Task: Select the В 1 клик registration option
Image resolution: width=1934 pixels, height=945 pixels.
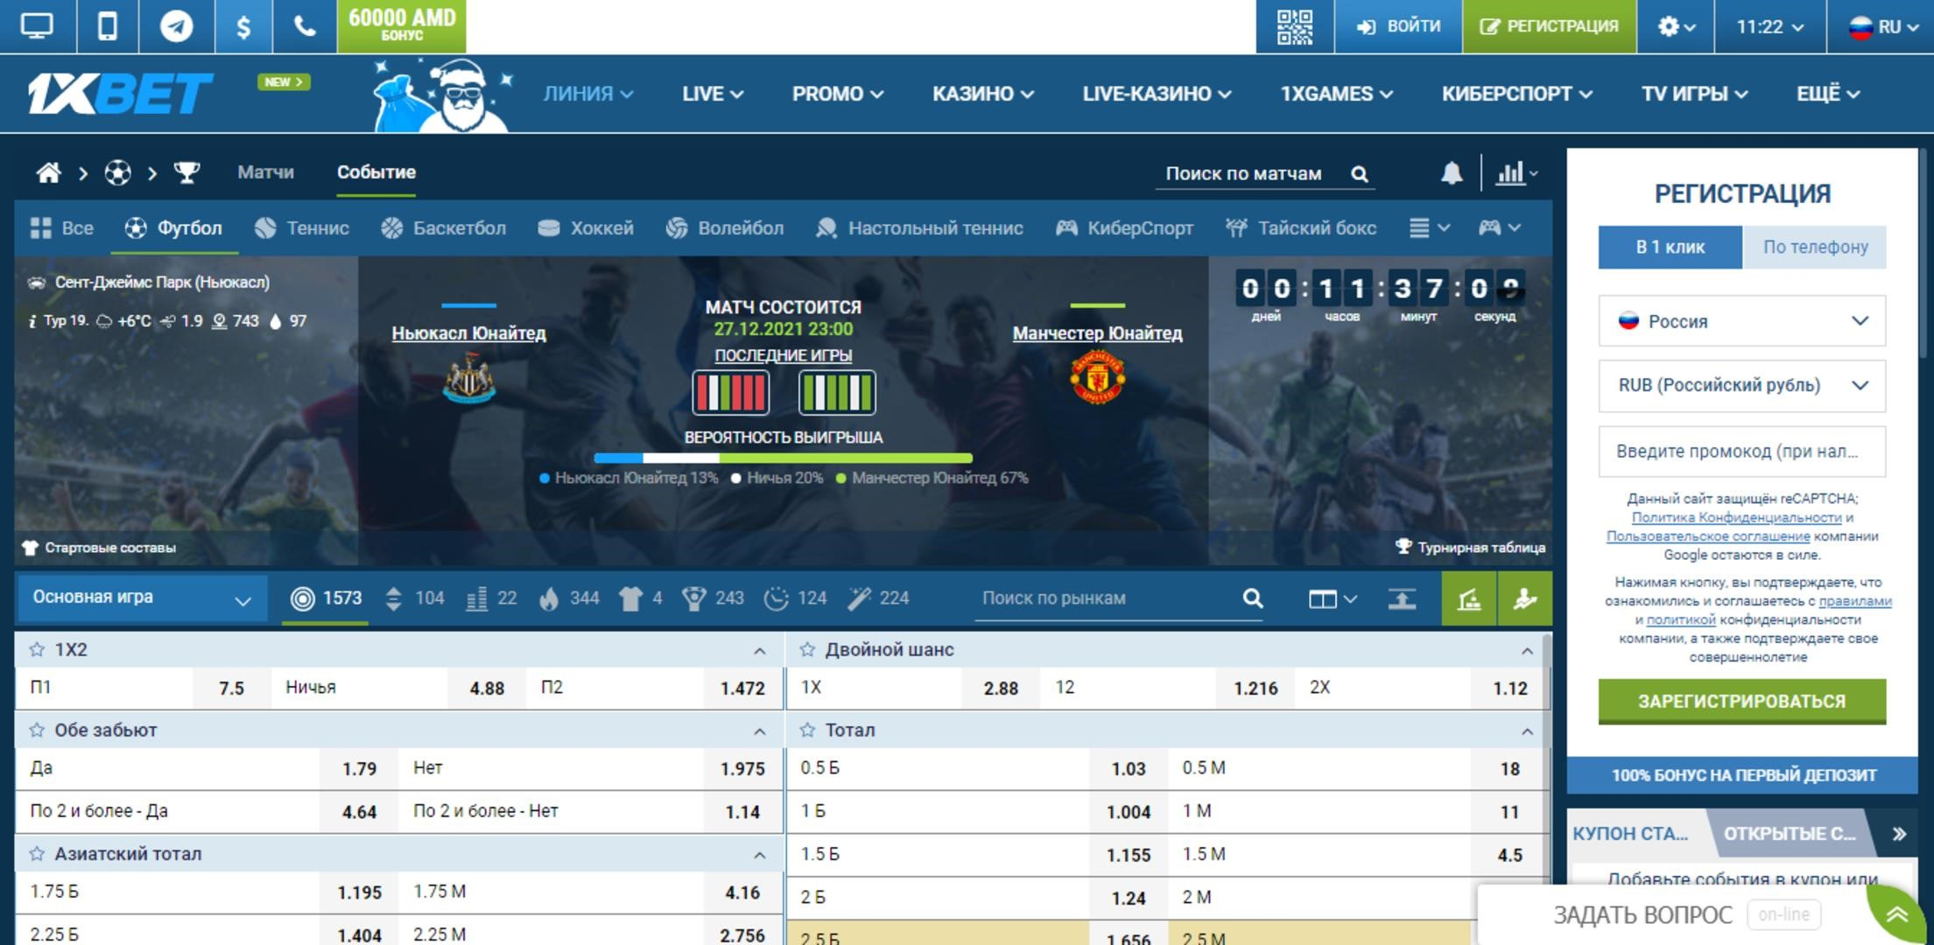Action: pos(1670,248)
